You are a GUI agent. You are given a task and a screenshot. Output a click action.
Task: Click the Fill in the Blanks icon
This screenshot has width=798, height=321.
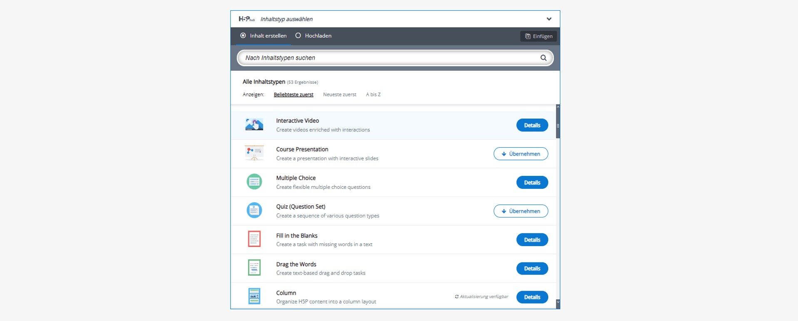(x=254, y=239)
